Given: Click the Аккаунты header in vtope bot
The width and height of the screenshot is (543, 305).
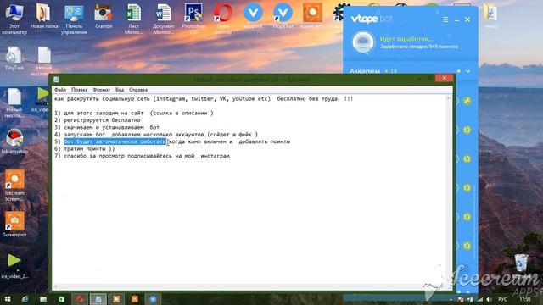Looking at the screenshot, I should pos(365,71).
